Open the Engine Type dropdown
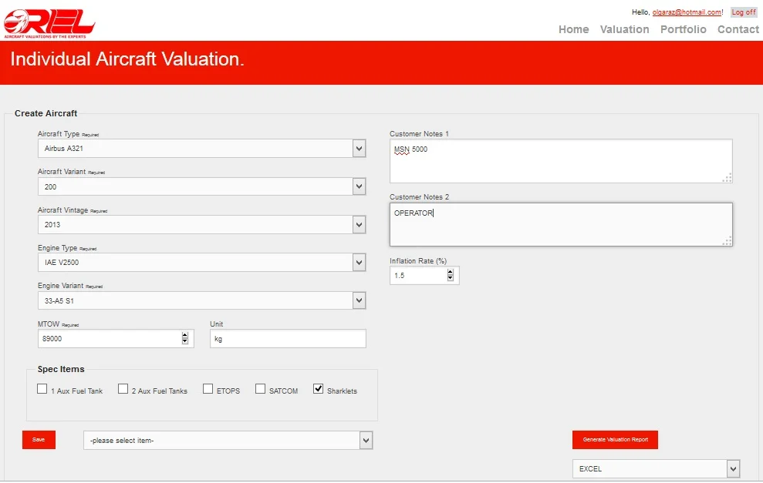Viewport: 763px width, 483px height. pos(201,263)
